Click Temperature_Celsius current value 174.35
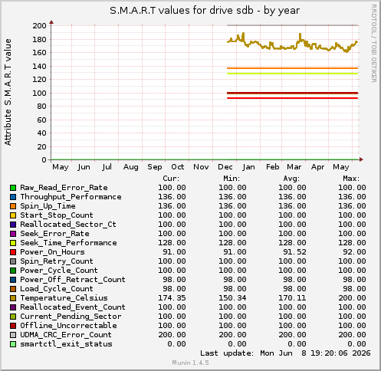 (x=172, y=298)
